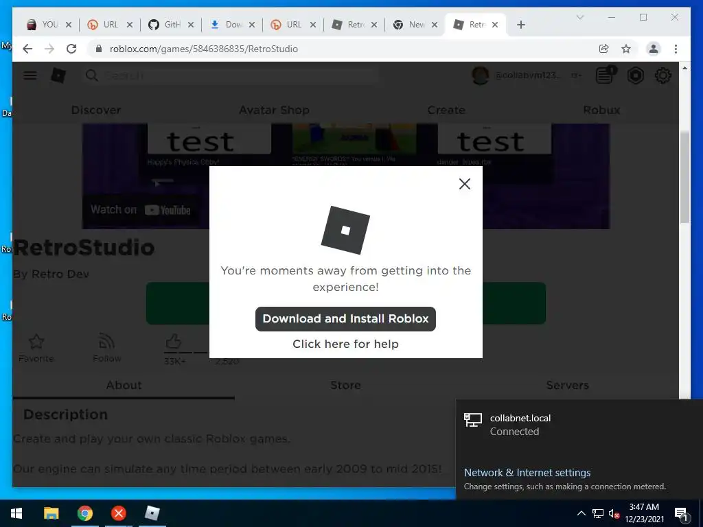Open the Create menu item
The image size is (703, 527).
[x=446, y=110]
